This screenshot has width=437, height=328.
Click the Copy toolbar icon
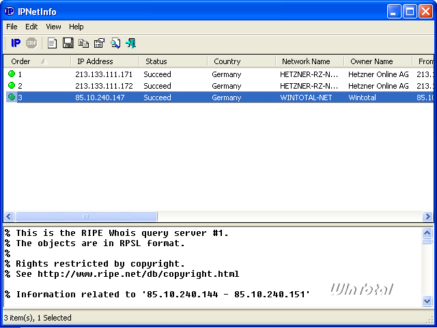[84, 43]
